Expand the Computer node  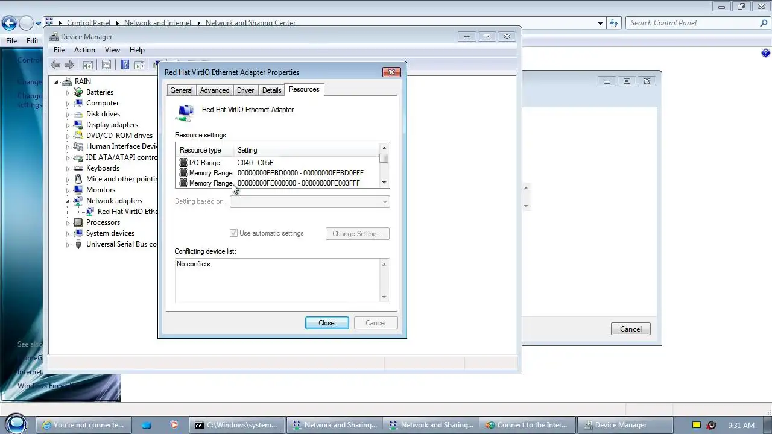tap(68, 104)
